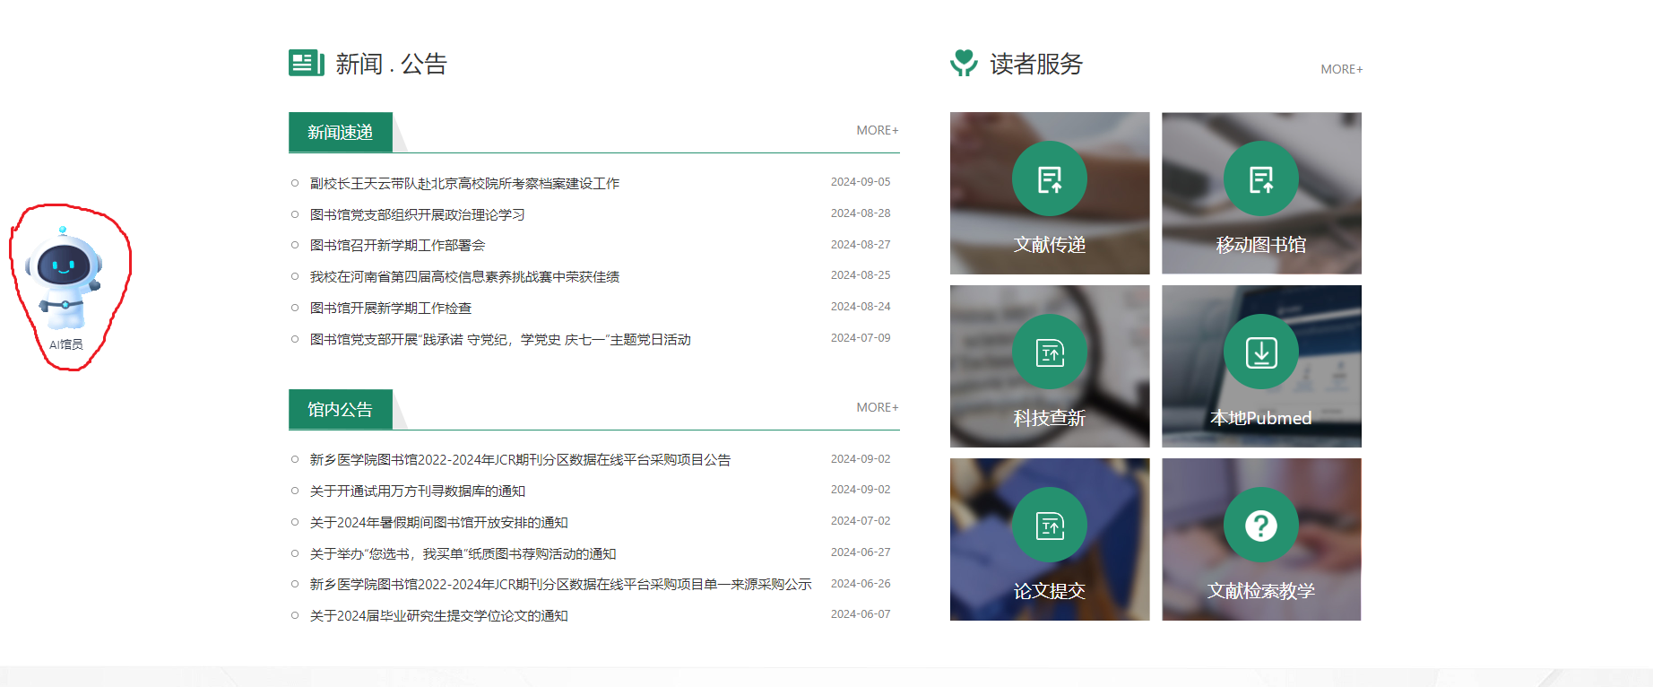Expand MORE+ in 新闻速递 section
This screenshot has height=687, width=1653.
[x=877, y=131]
